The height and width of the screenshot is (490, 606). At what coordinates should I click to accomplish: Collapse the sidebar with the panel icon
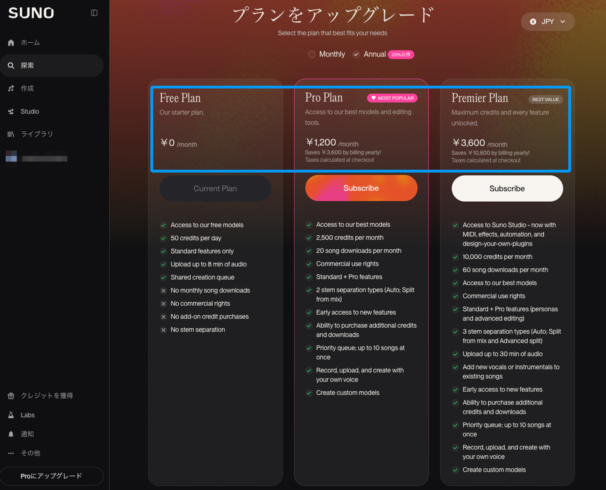coord(94,13)
